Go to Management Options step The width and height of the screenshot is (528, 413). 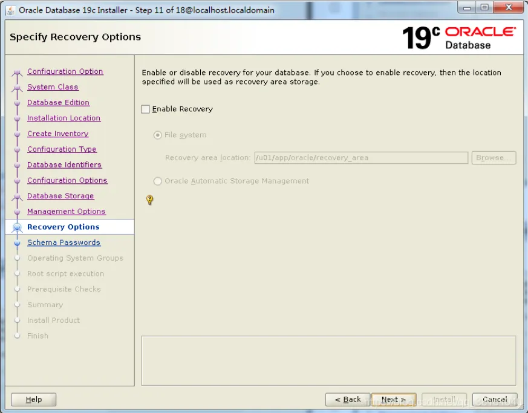[67, 212]
